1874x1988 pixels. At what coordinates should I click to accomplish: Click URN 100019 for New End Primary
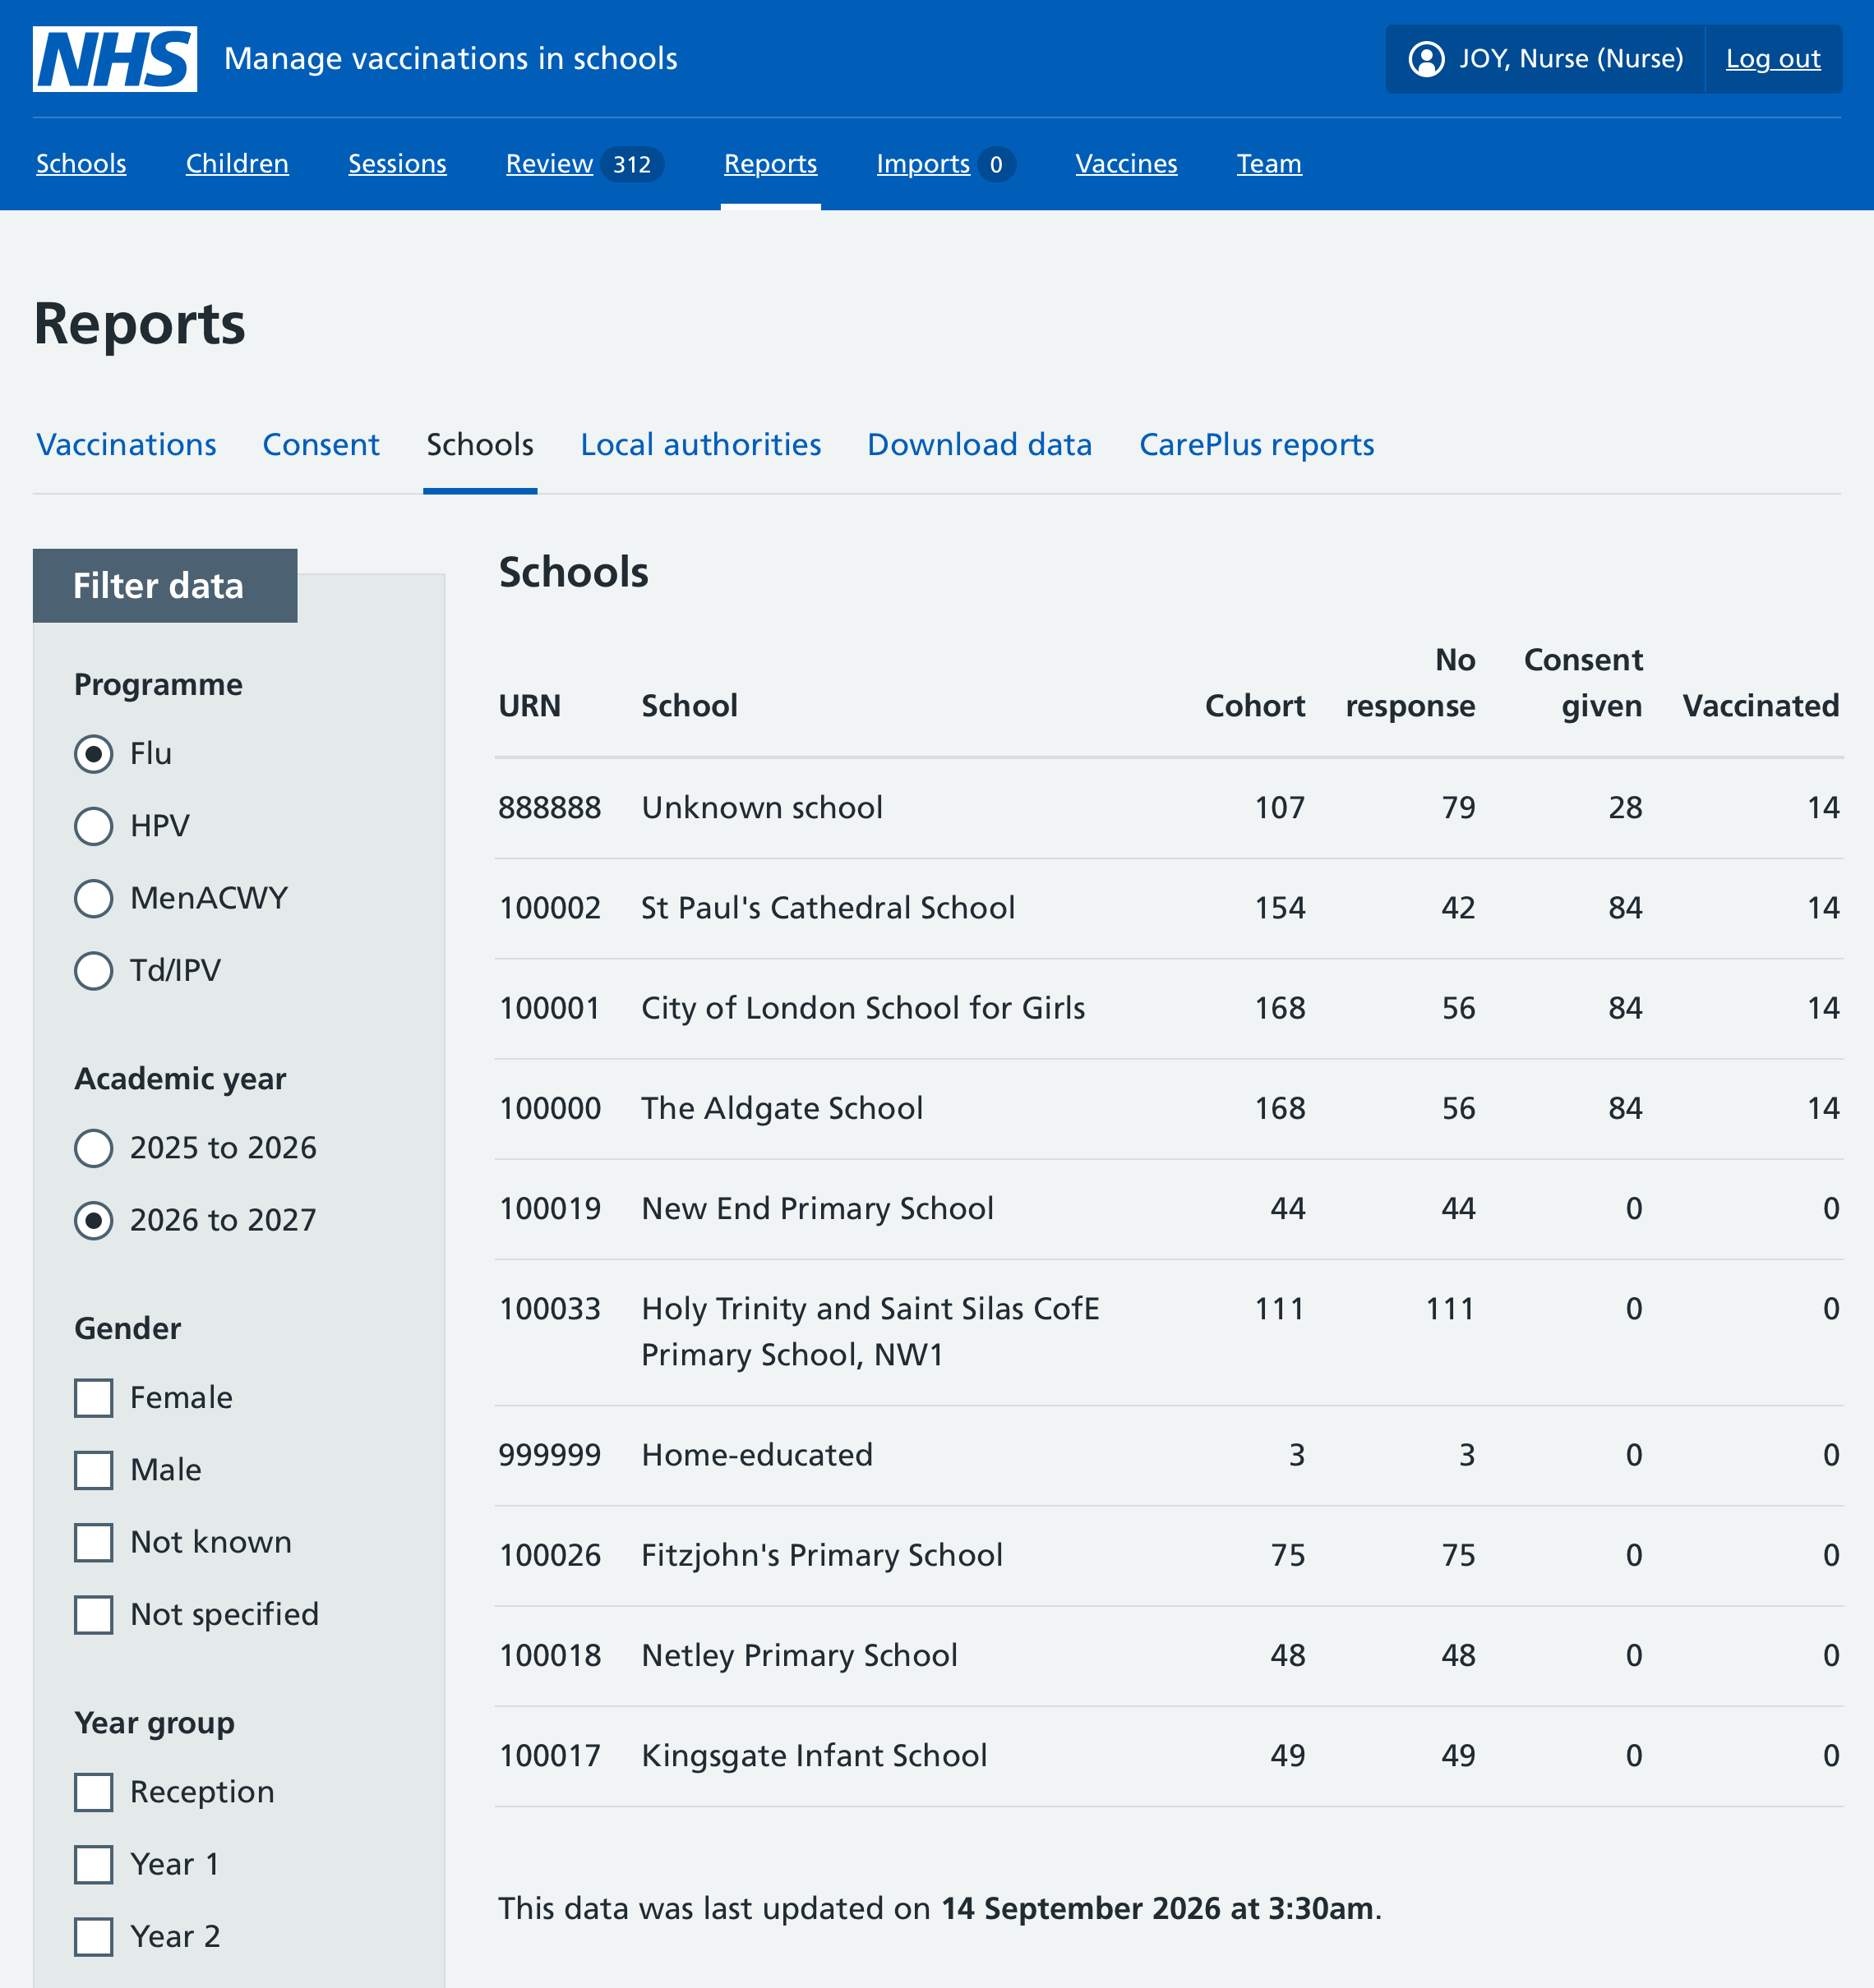point(551,1208)
